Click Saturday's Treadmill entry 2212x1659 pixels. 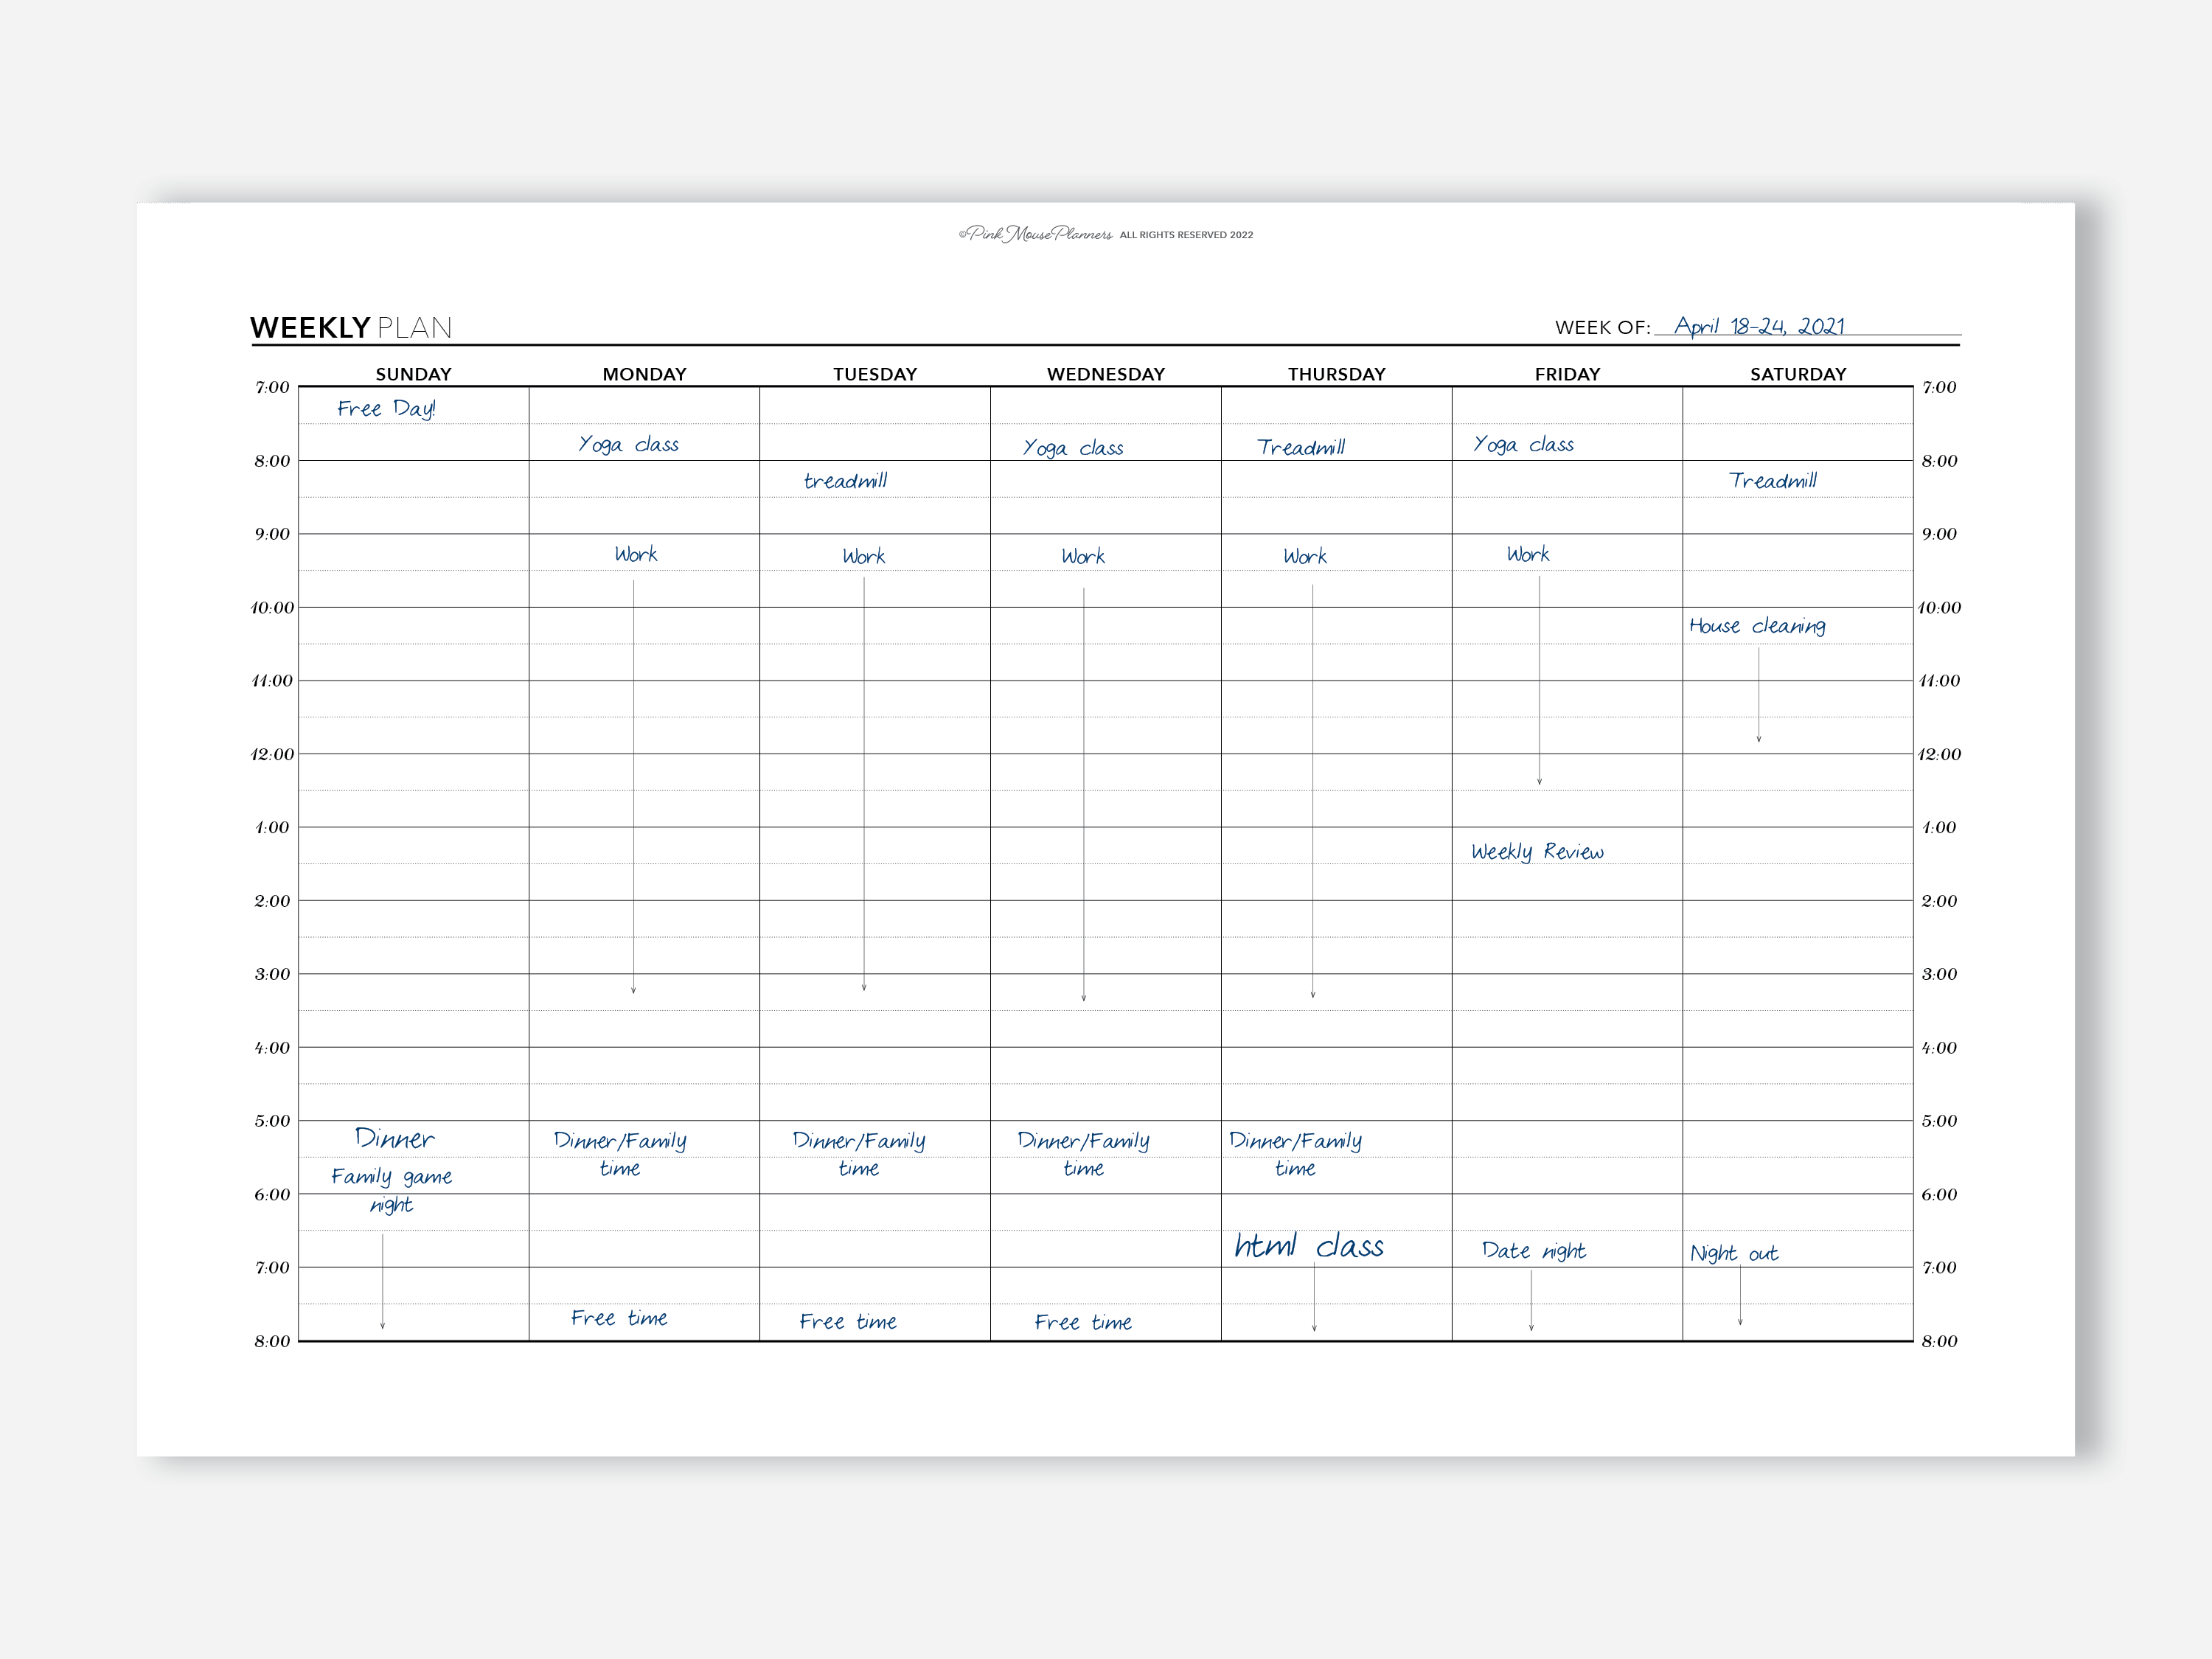(1772, 481)
